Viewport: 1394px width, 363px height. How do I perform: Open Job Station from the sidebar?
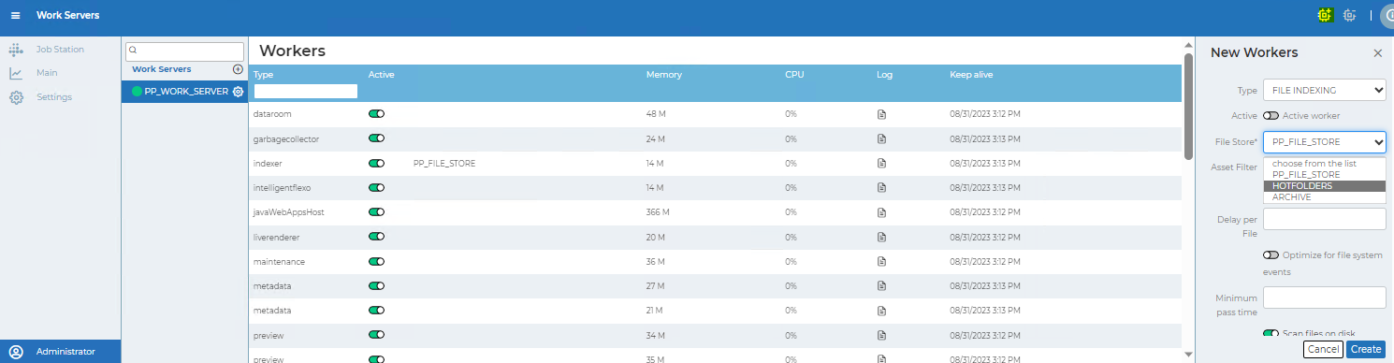tap(60, 49)
